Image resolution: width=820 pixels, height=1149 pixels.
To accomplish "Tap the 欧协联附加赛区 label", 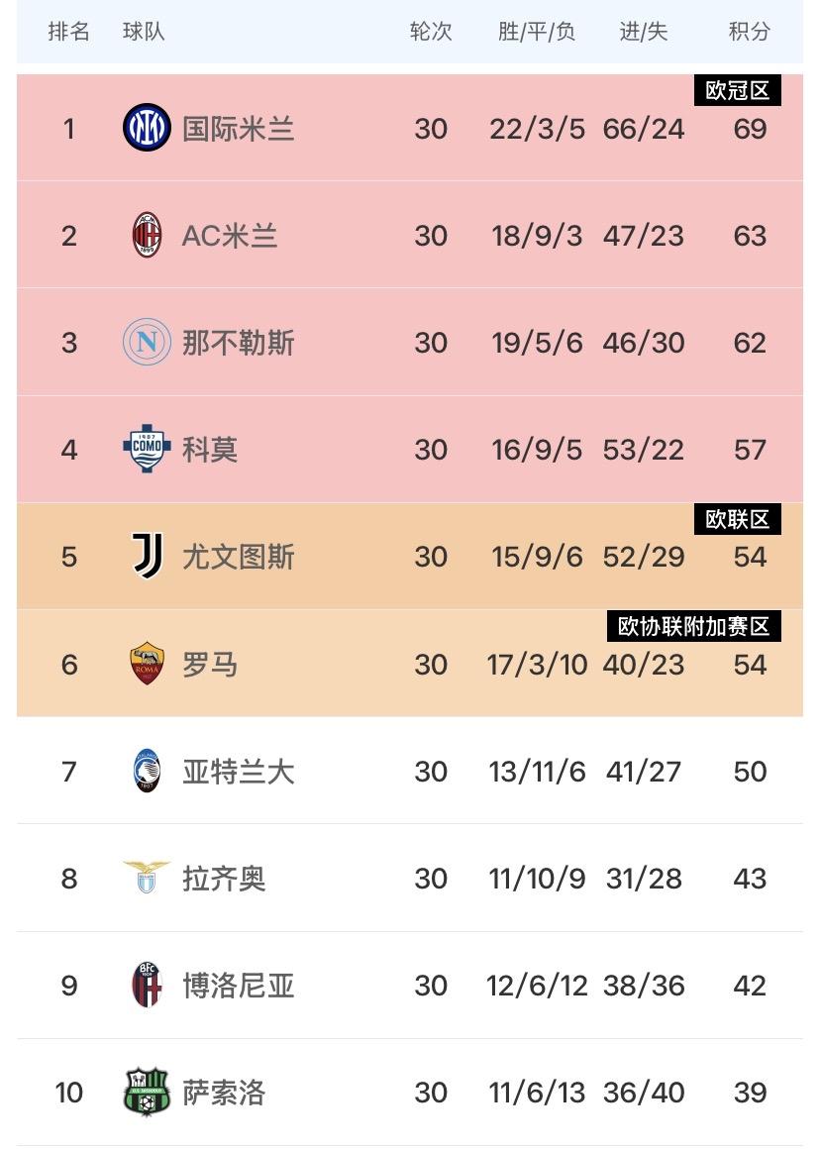I will tap(693, 626).
